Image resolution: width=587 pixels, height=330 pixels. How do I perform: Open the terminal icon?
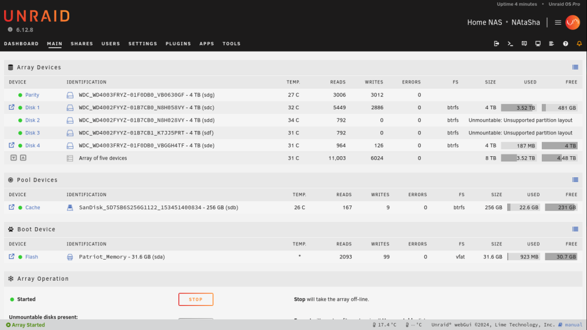(x=510, y=43)
